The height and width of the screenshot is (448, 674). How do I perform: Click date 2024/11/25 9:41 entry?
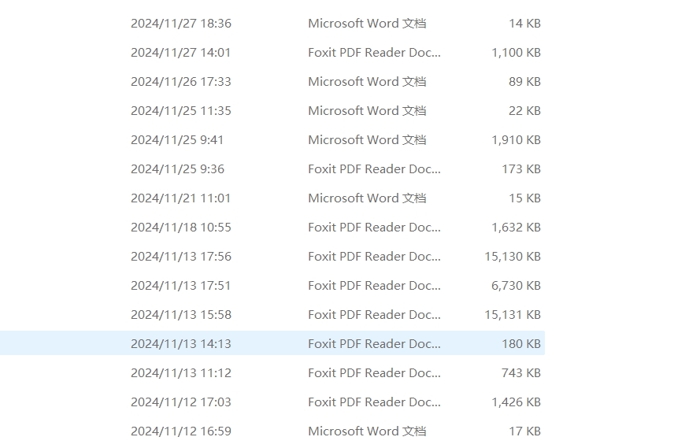[x=177, y=140]
